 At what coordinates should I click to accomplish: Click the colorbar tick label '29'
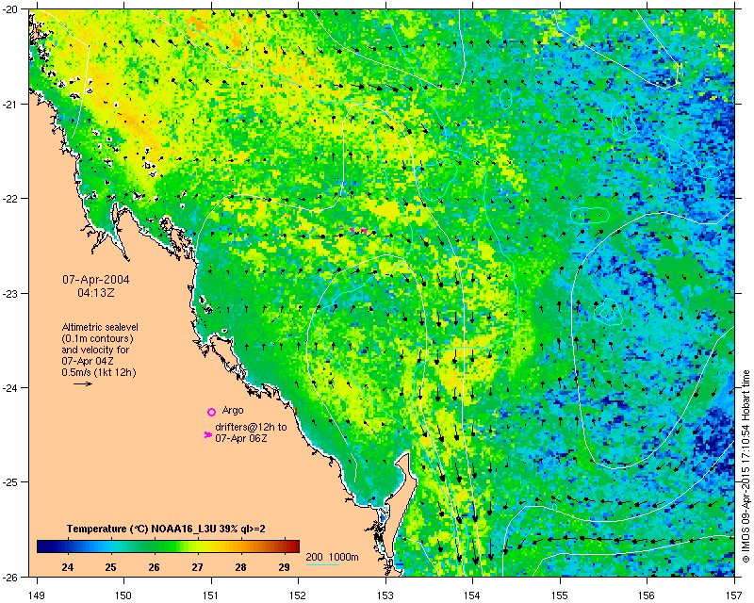284,567
